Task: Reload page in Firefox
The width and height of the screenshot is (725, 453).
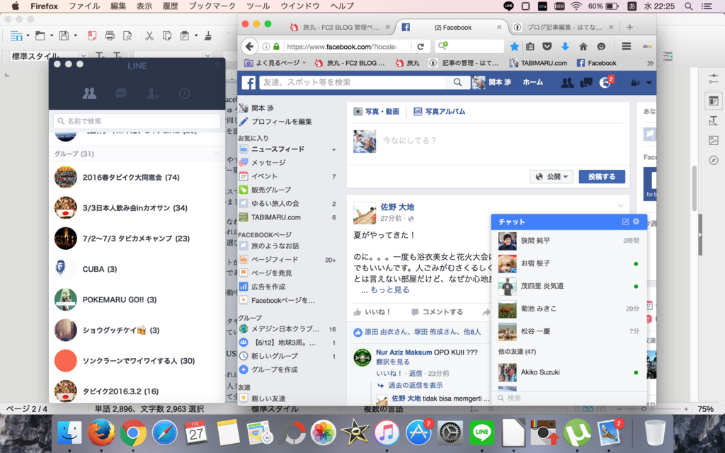Action: tap(421, 46)
